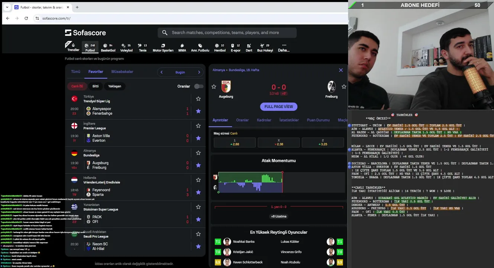
Task: Unfavorite the PAOK - OFI match
Action: click(198, 219)
